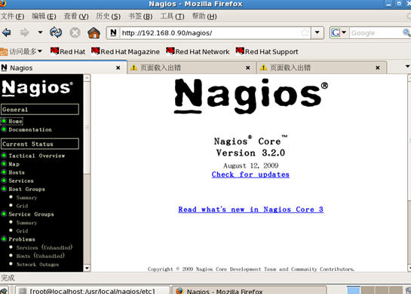Open Hosts (Unhandled) under Problems
Image resolution: width=411 pixels, height=294 pixels.
click(x=41, y=256)
